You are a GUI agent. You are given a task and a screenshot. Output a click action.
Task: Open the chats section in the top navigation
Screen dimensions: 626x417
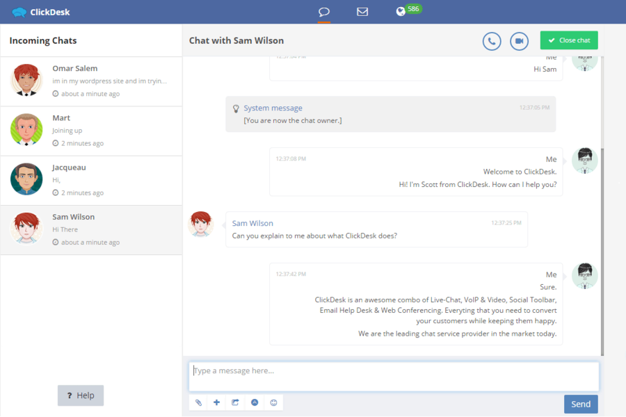point(324,12)
